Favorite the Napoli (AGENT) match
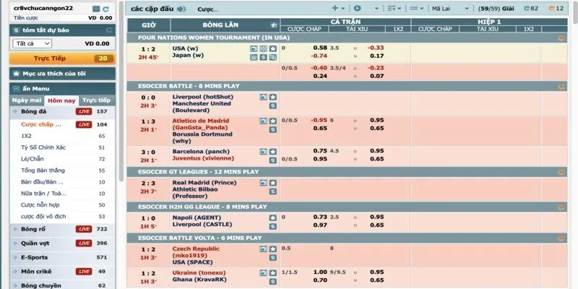 point(273,218)
